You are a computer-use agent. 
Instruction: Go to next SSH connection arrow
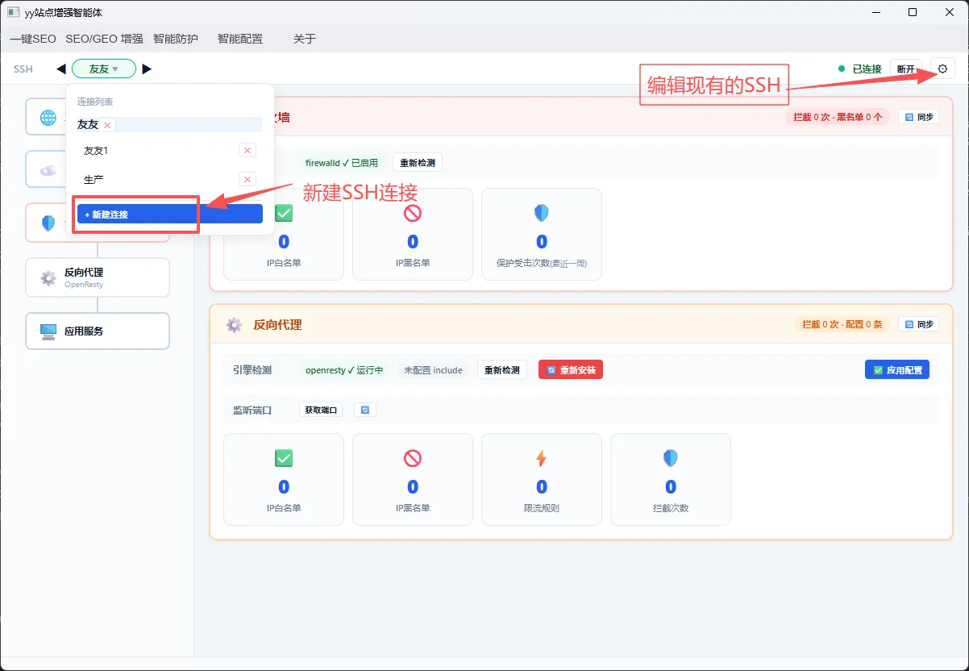point(147,69)
